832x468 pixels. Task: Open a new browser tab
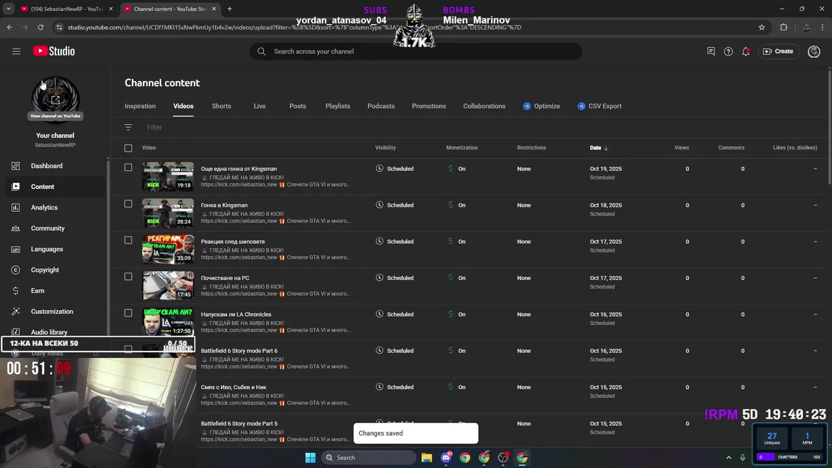229,9
